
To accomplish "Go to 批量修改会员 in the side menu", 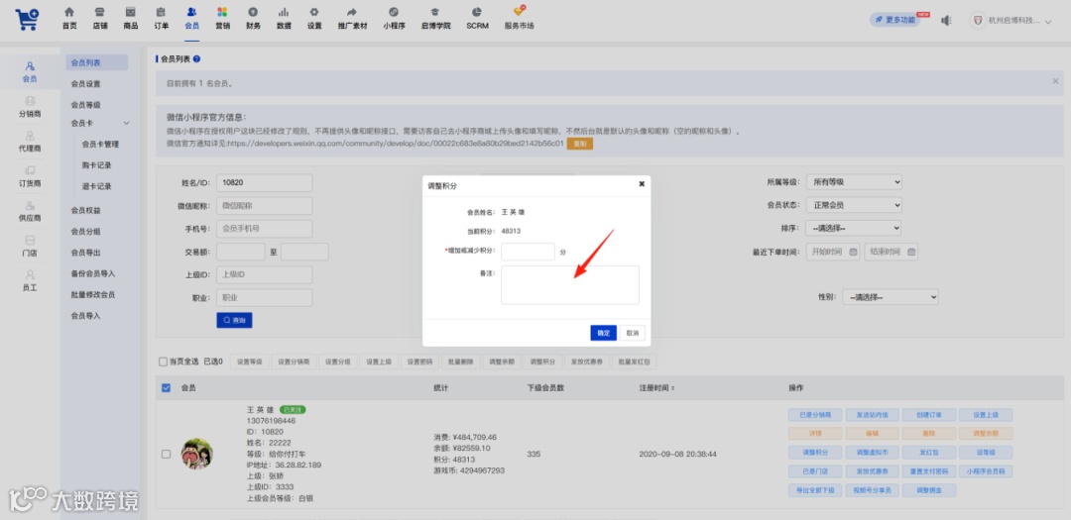I will 93,295.
